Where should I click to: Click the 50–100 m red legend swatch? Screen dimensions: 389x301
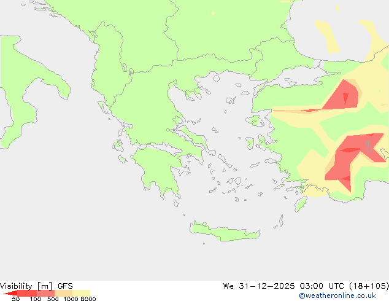pos(27,293)
